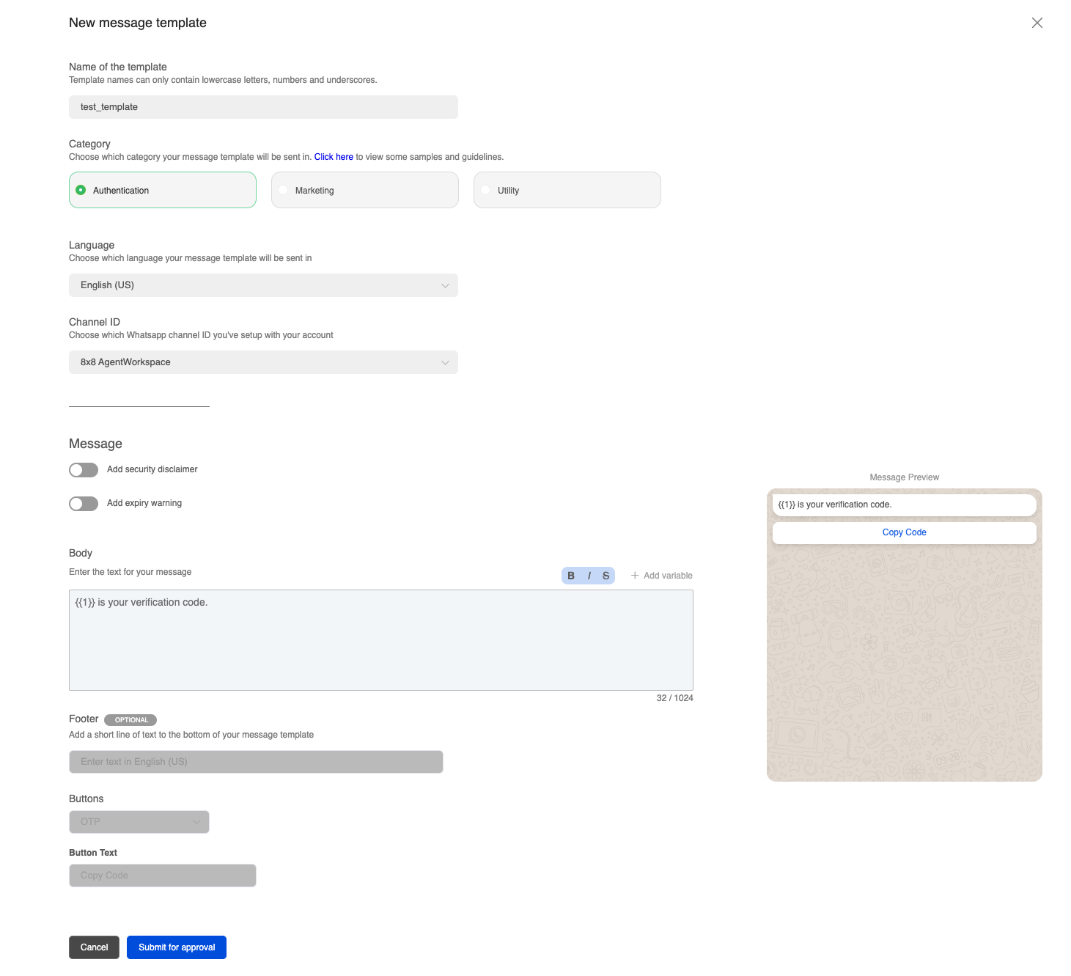
Task: Click the Footer text input field
Action: (x=256, y=762)
